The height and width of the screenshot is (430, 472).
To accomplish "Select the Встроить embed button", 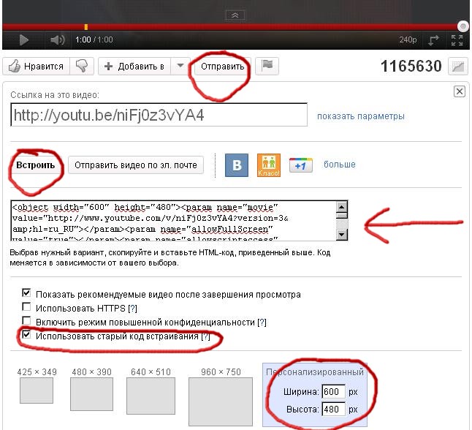I will coord(36,165).
